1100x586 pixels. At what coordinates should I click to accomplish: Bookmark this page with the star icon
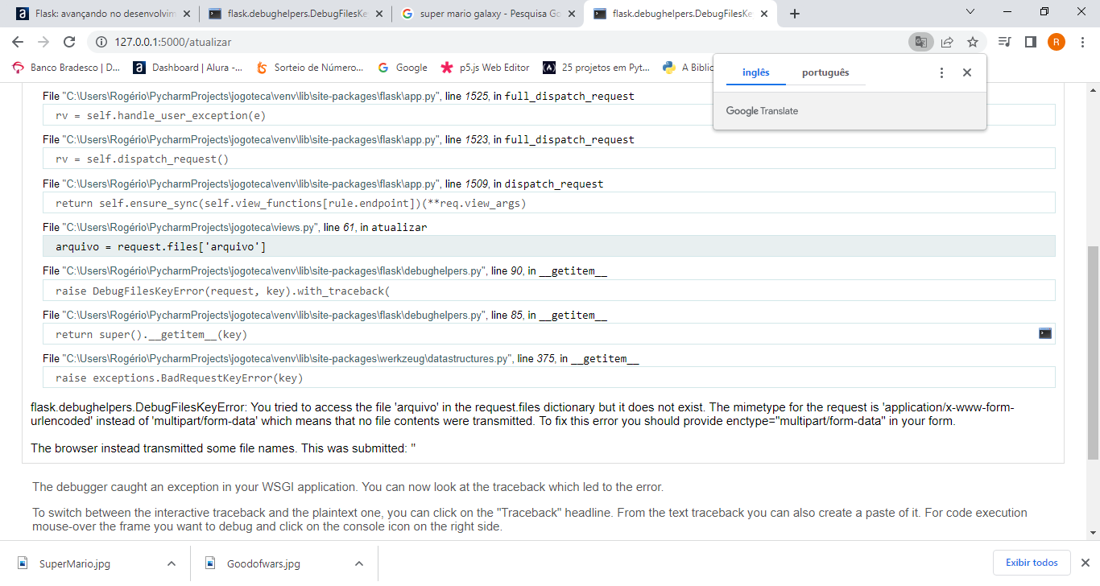pyautogui.click(x=973, y=42)
